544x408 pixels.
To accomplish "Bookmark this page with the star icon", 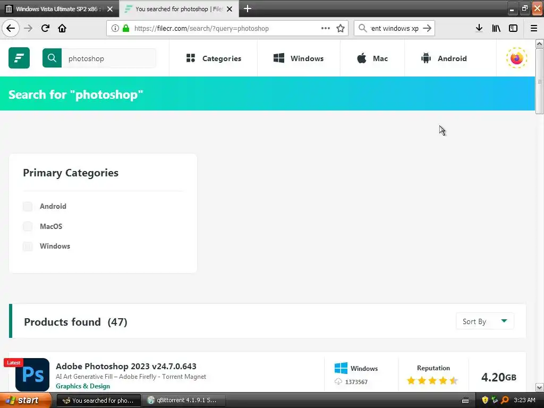I will pyautogui.click(x=341, y=29).
